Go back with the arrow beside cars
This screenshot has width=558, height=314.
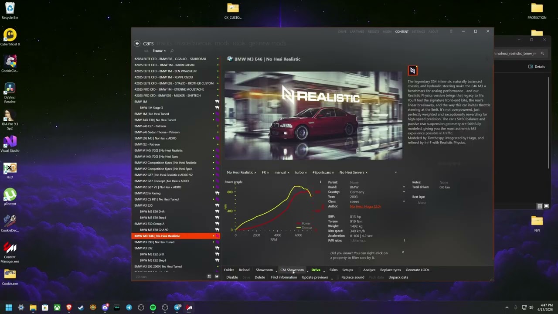(x=137, y=43)
